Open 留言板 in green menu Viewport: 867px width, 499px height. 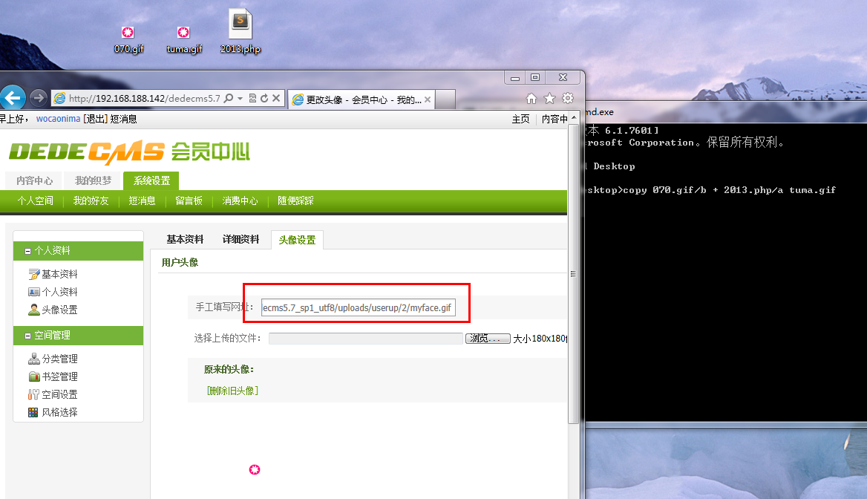[189, 200]
